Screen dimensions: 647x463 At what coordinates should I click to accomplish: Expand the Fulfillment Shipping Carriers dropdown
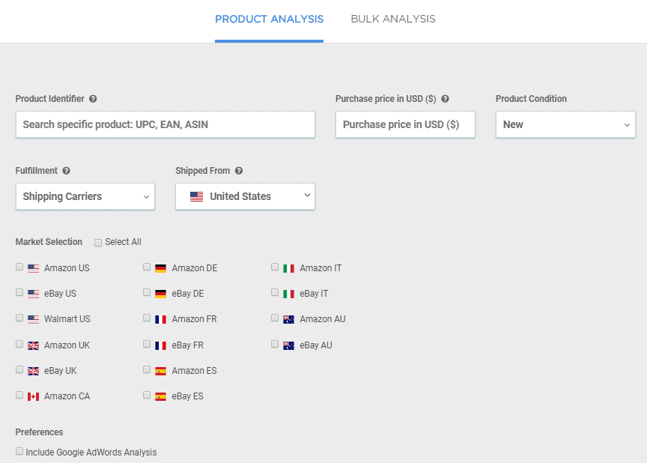pyautogui.click(x=85, y=196)
